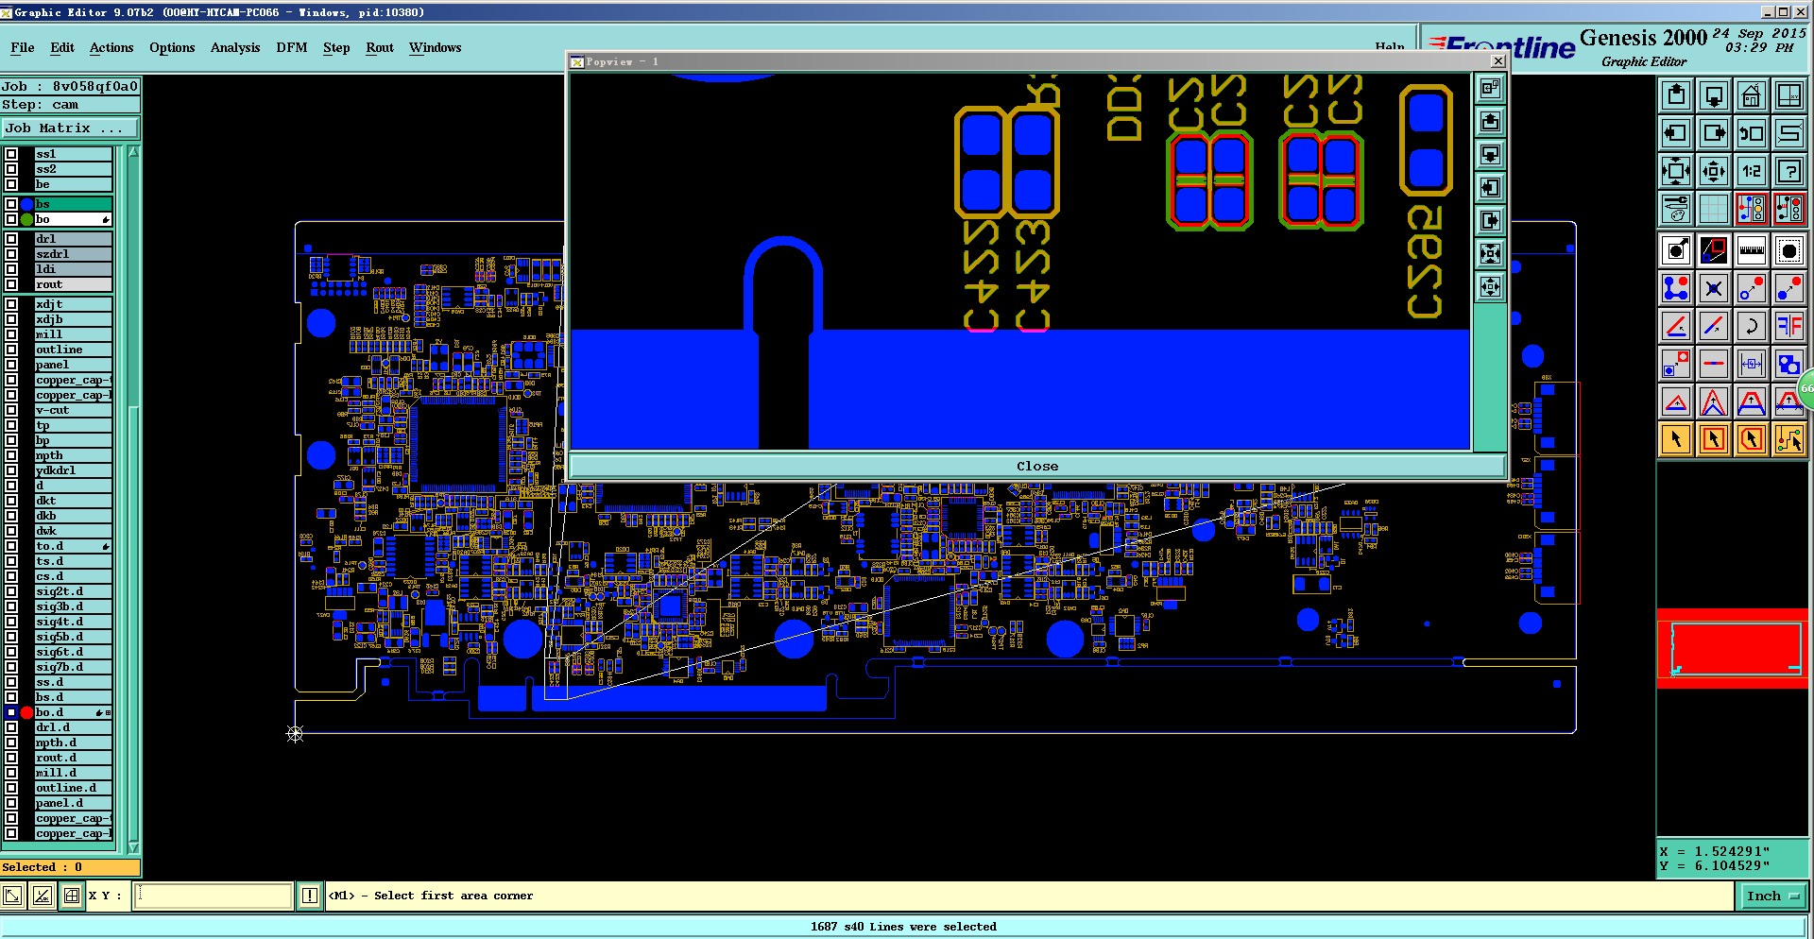Click the exclamation button beside coordinate input
The width and height of the screenshot is (1814, 939).
[x=310, y=896]
